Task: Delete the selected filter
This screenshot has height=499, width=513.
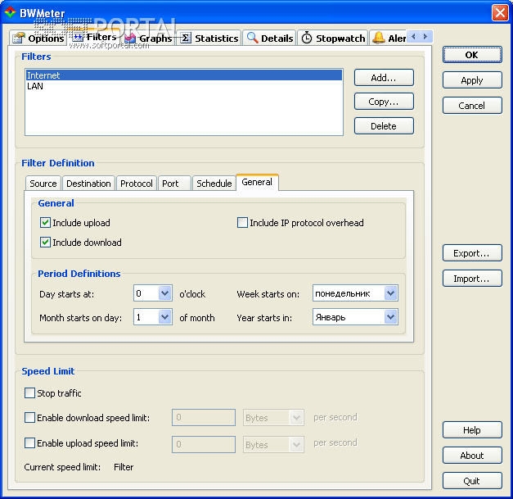Action: pos(384,126)
